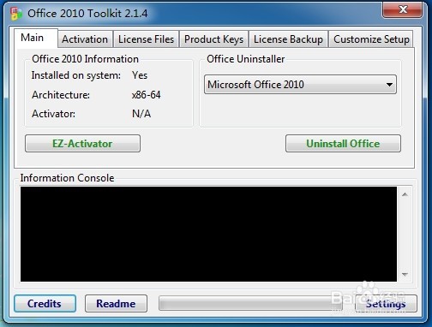Close the Office 2010 Toolkit window
Viewport: 432px width, 327px height.
403,10
